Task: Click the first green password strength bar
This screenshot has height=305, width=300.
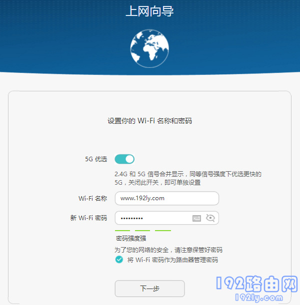Action: [x=122, y=231]
